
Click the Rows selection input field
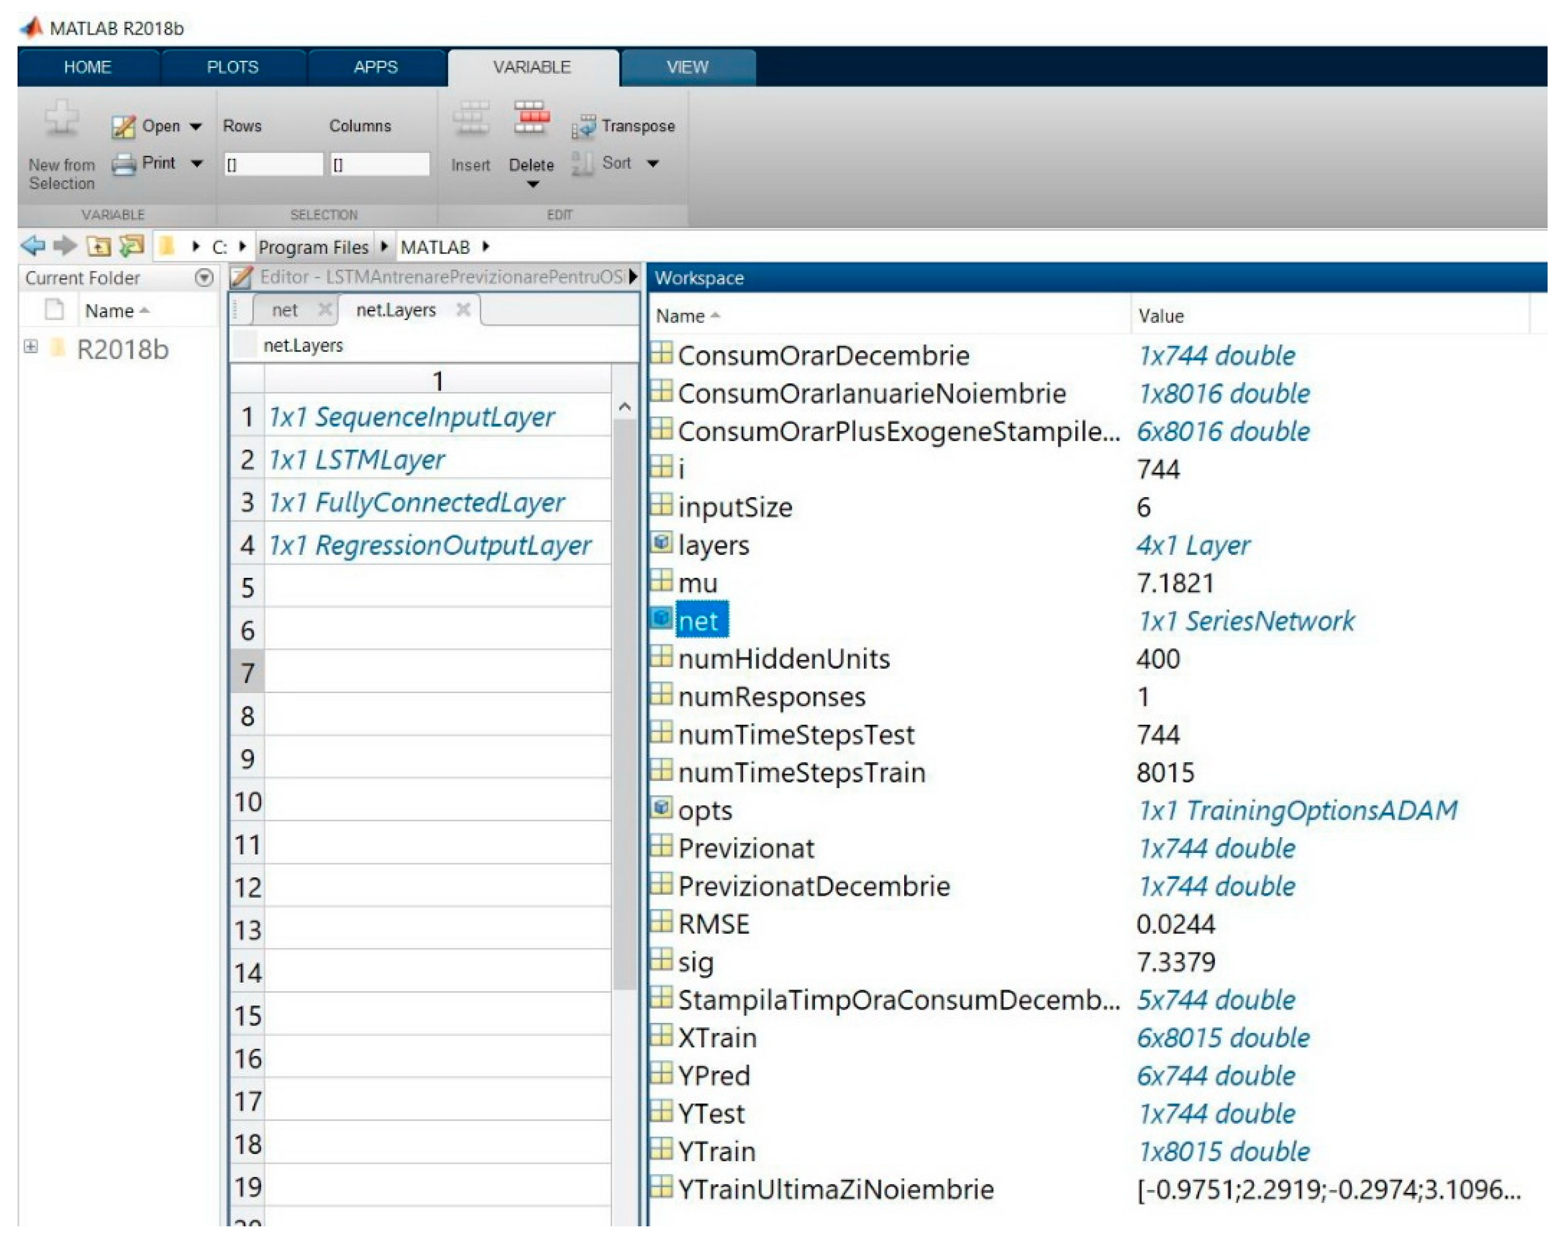(x=273, y=165)
